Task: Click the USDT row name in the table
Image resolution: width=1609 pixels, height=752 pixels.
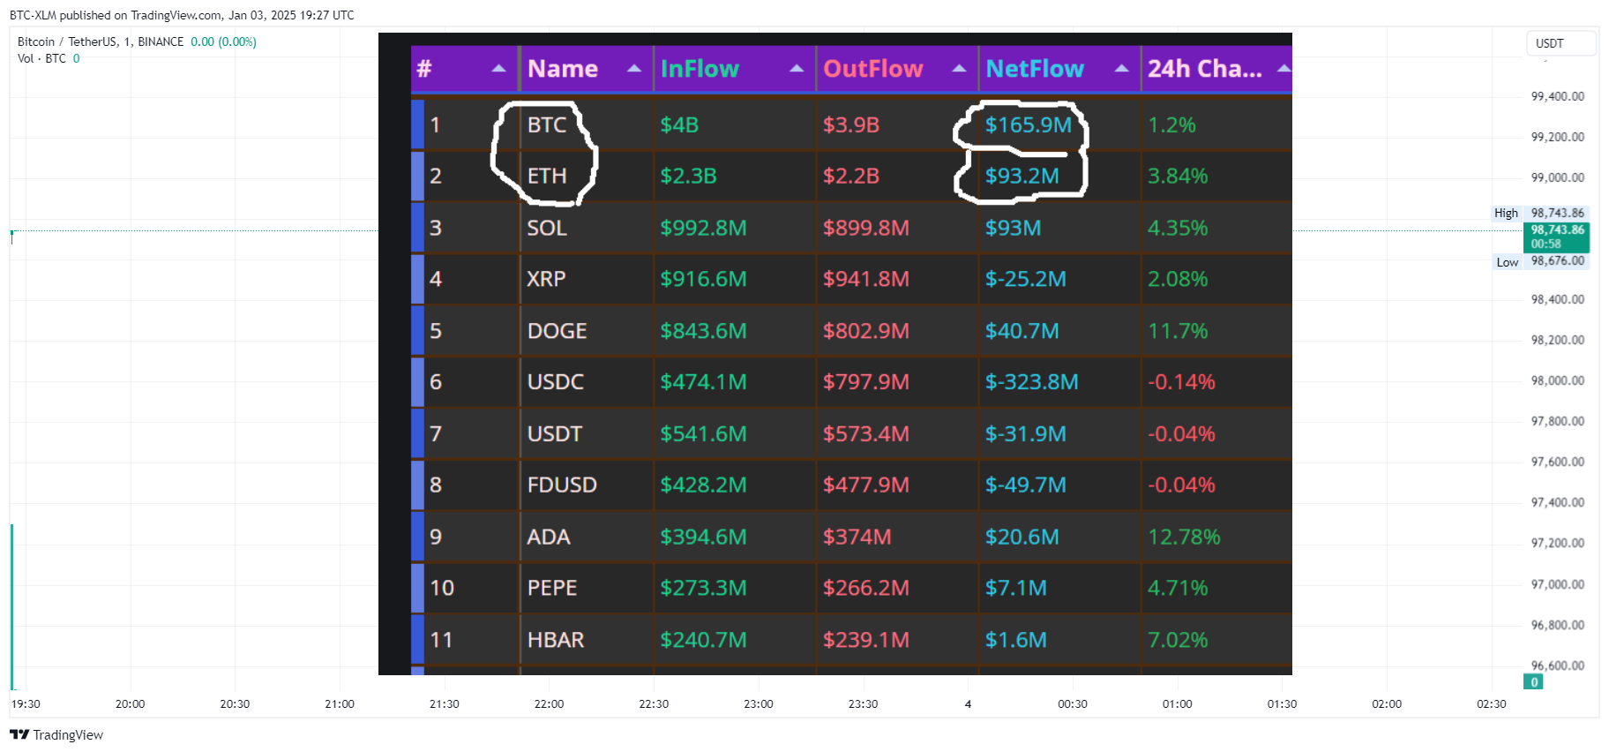Action: (554, 433)
